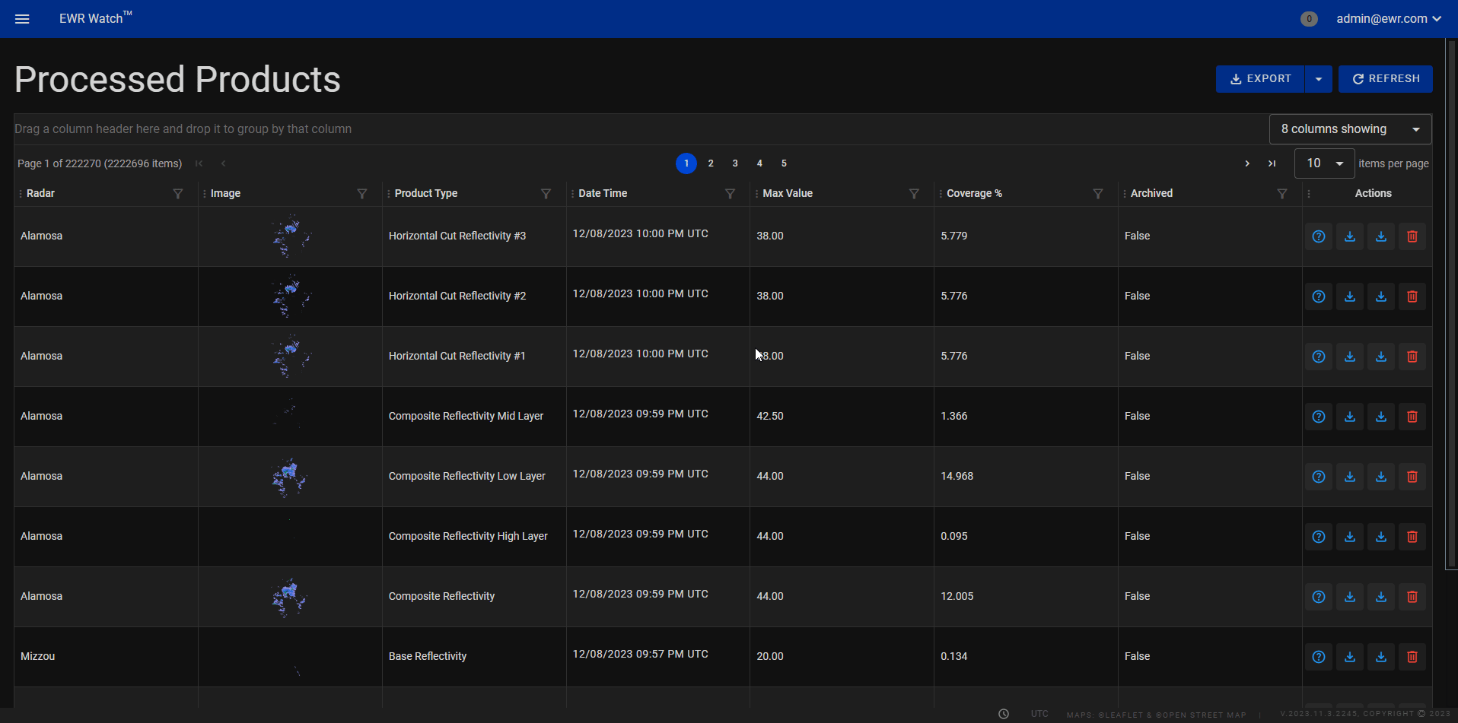Open the Coverage % column filter

click(1099, 194)
